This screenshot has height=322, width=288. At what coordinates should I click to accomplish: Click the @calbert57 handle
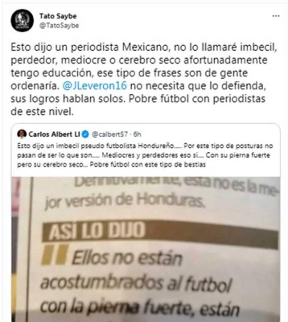point(110,134)
